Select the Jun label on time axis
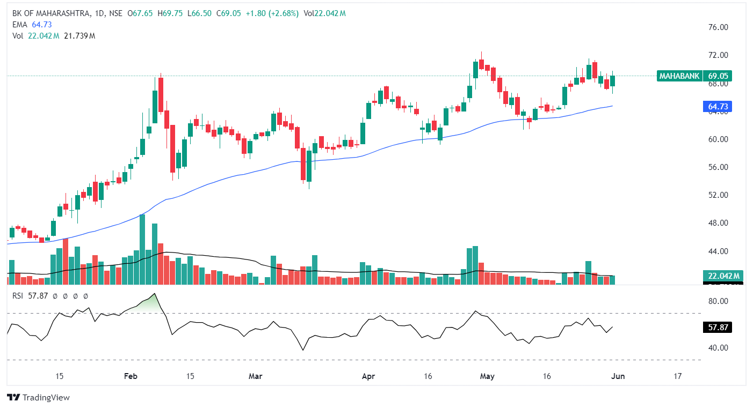This screenshot has height=409, width=753. coord(618,376)
